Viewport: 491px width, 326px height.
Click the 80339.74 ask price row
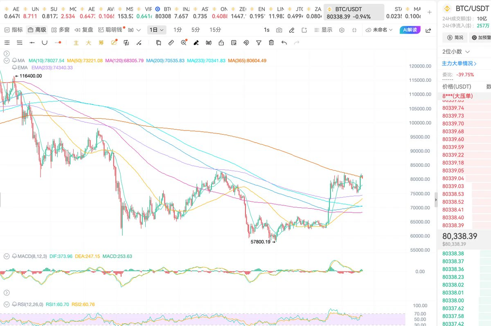click(x=464, y=108)
